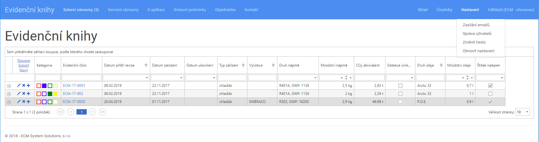The image size is (539, 142).
Task: Open the Smluvní podmínky menu item
Action: coord(190,10)
